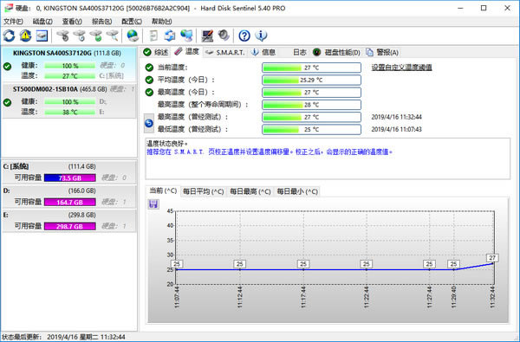The width and height of the screenshot is (520, 342).
Task: Open the 文件(F) menu
Action: (x=13, y=21)
